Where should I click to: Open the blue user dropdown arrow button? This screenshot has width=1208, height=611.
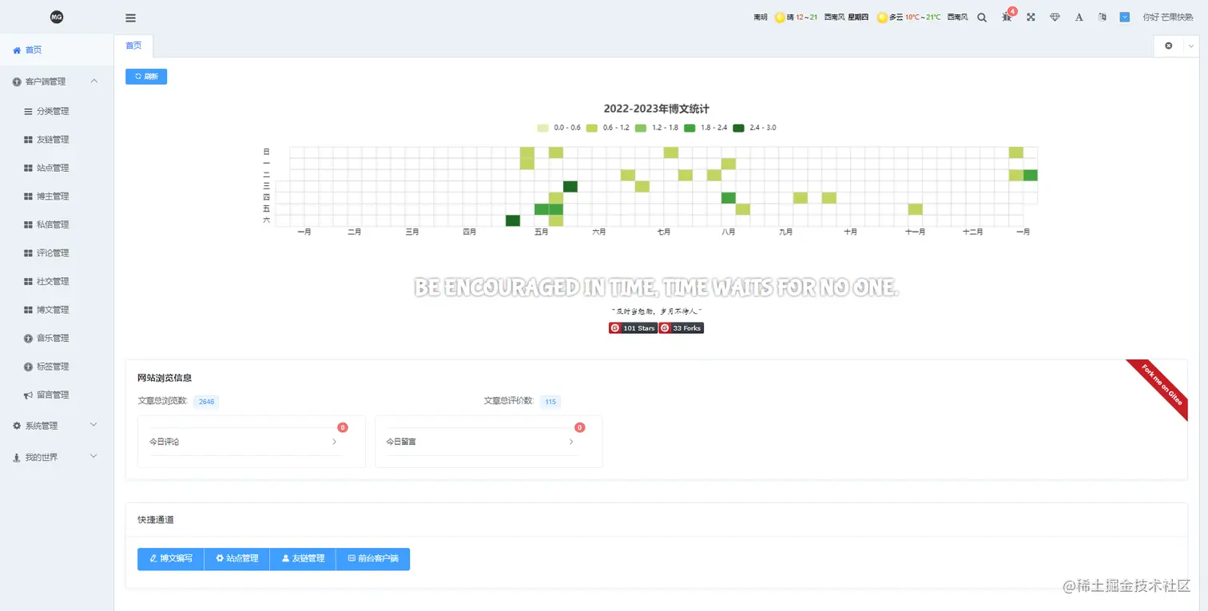(1125, 17)
